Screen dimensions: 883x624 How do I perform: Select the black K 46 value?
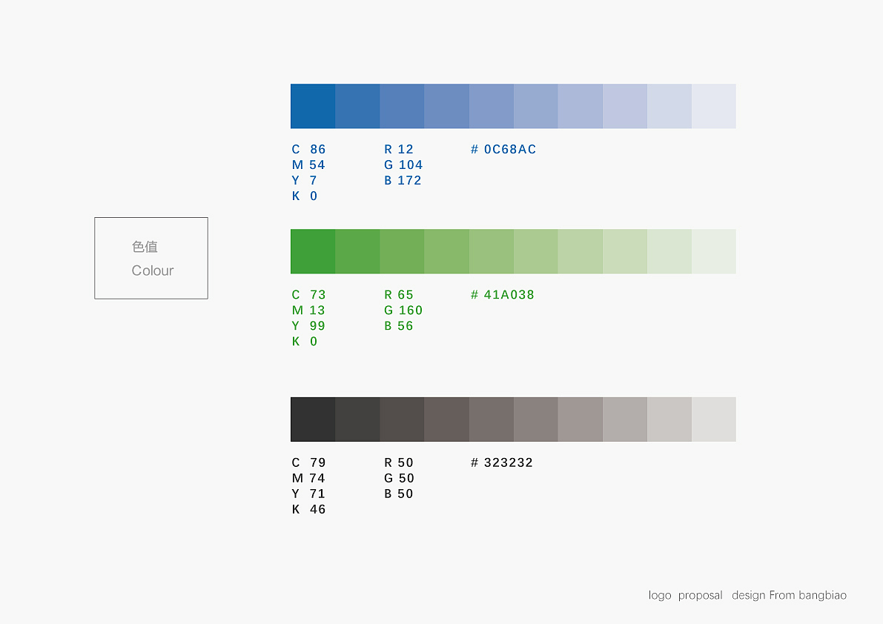(308, 510)
